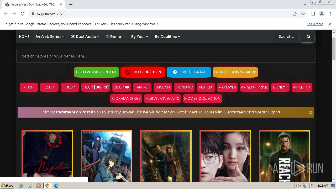
Task: Open a new tab with plus
Action: pos(71,4)
